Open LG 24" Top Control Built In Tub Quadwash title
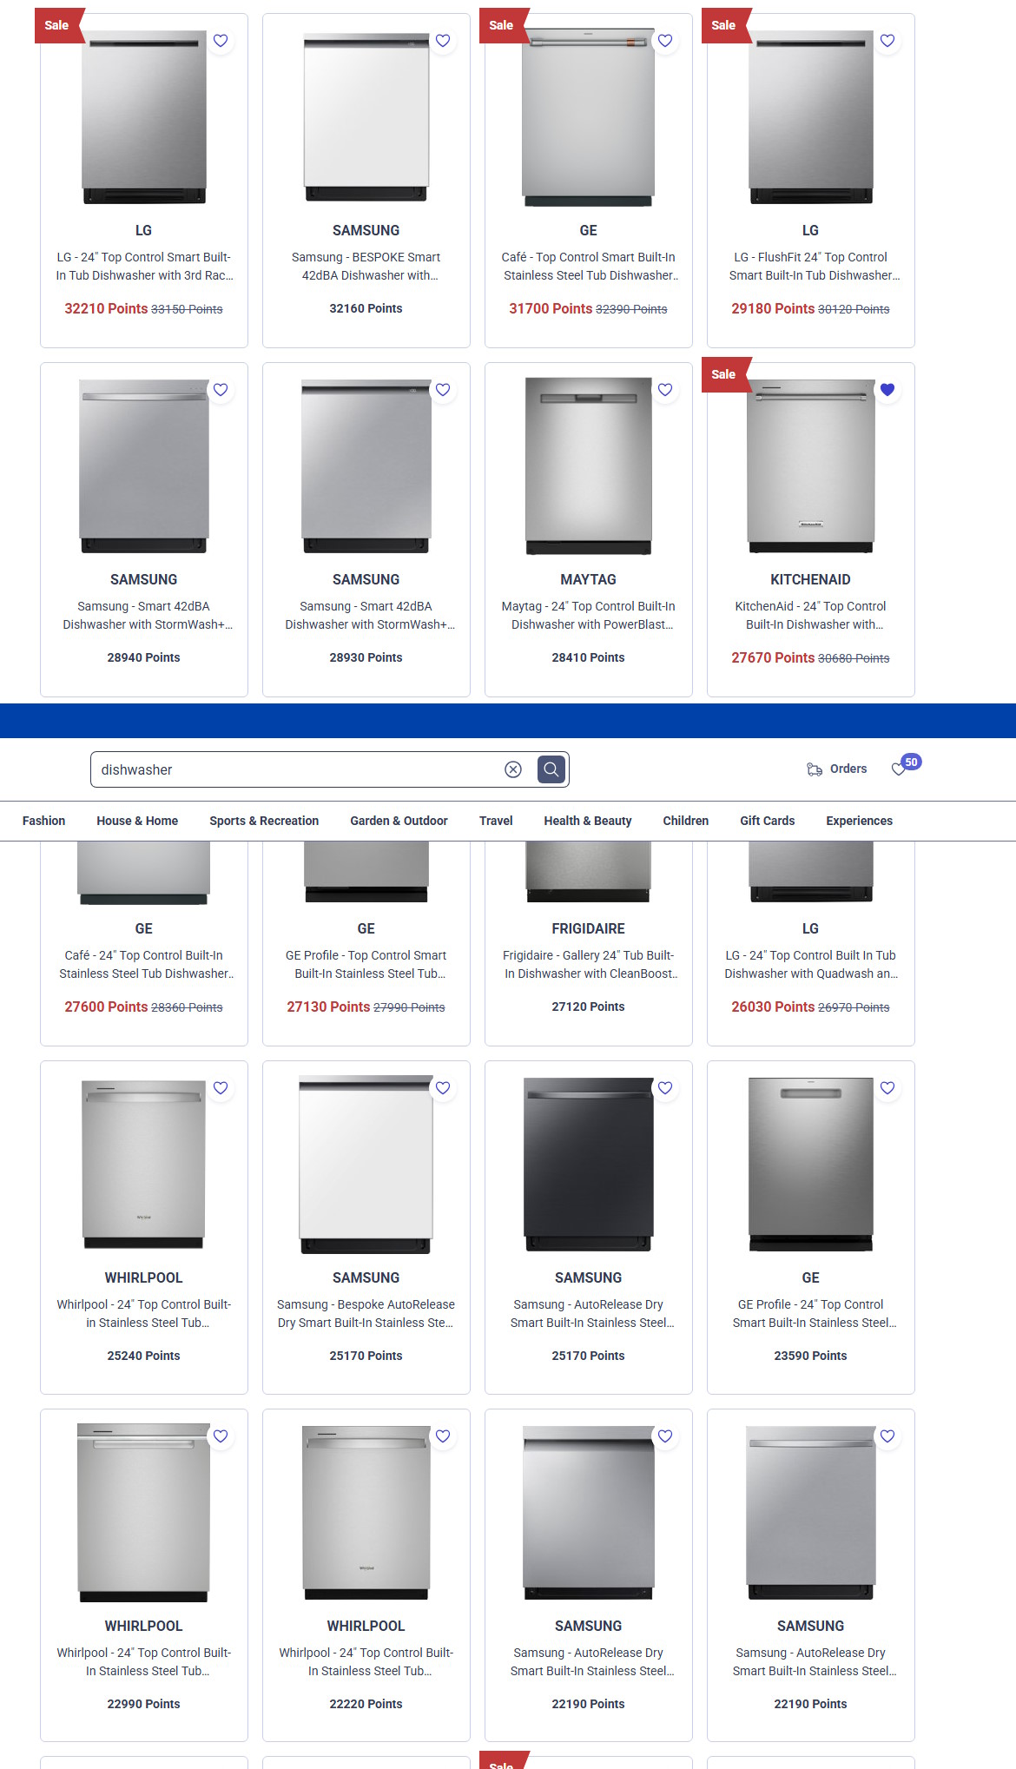This screenshot has height=1769, width=1016. pyautogui.click(x=811, y=965)
